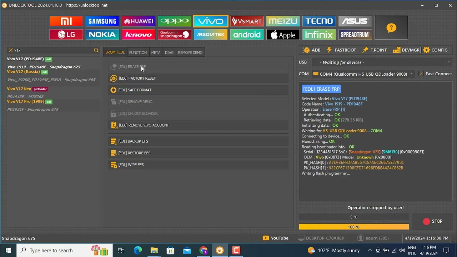457x257 pixels.
Task: Switch to BROM | EDL tab
Action: (115, 52)
